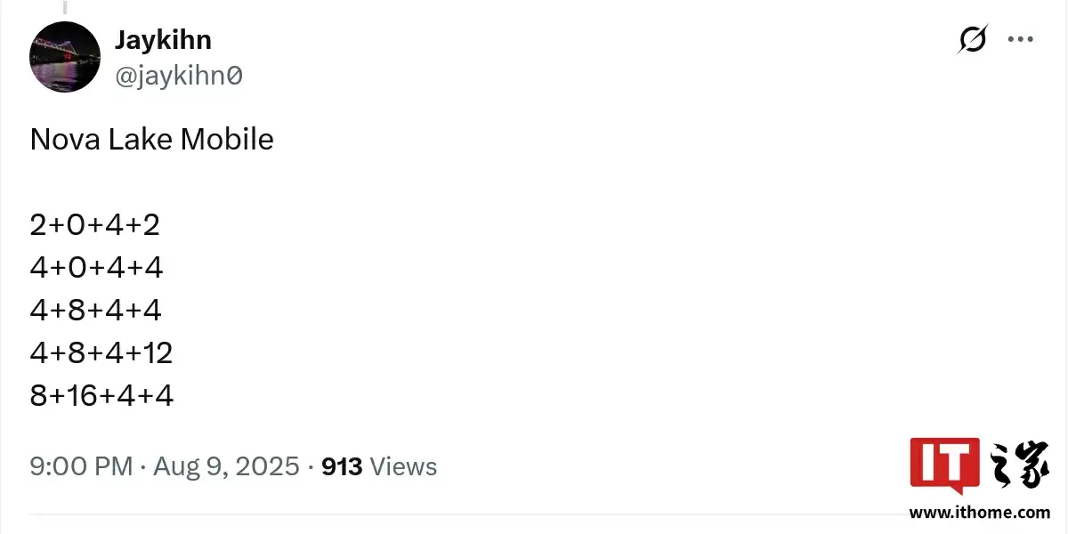Select the Nova Lake Mobile text
Screen dimensions: 1068x534
[151, 139]
